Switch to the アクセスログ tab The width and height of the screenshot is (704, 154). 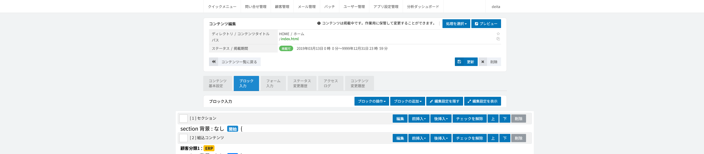pyautogui.click(x=331, y=83)
